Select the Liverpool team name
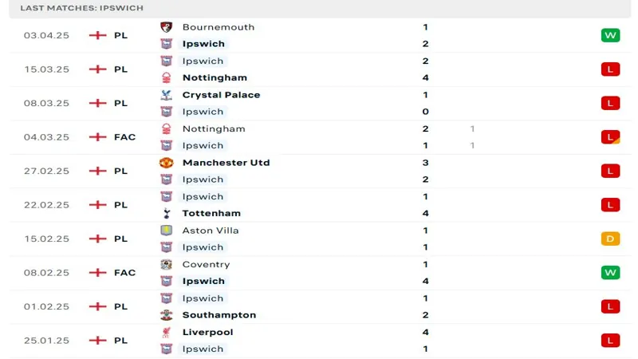 tap(207, 332)
